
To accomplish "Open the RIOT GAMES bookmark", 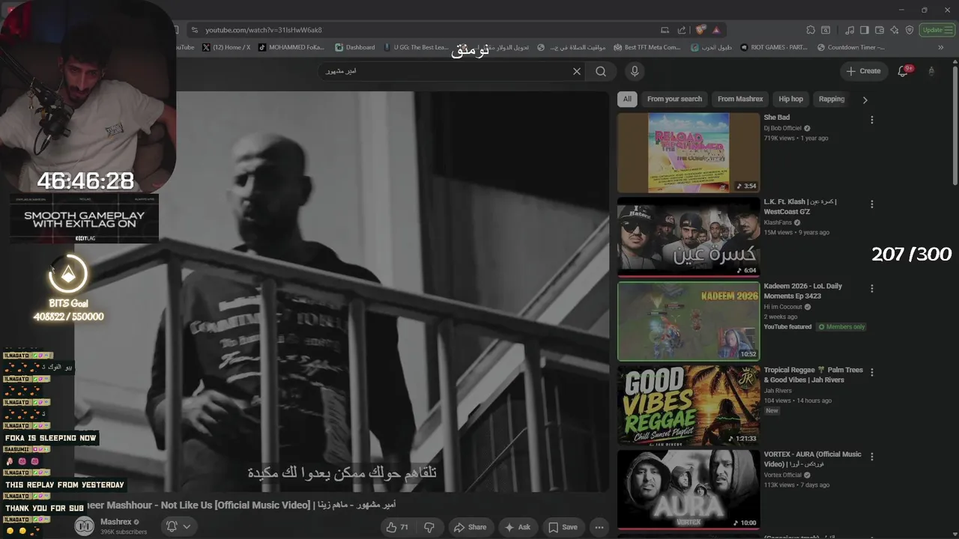I will 774,47.
